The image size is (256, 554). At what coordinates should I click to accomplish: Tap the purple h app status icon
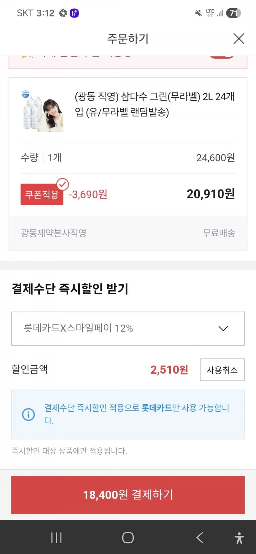[x=74, y=13]
